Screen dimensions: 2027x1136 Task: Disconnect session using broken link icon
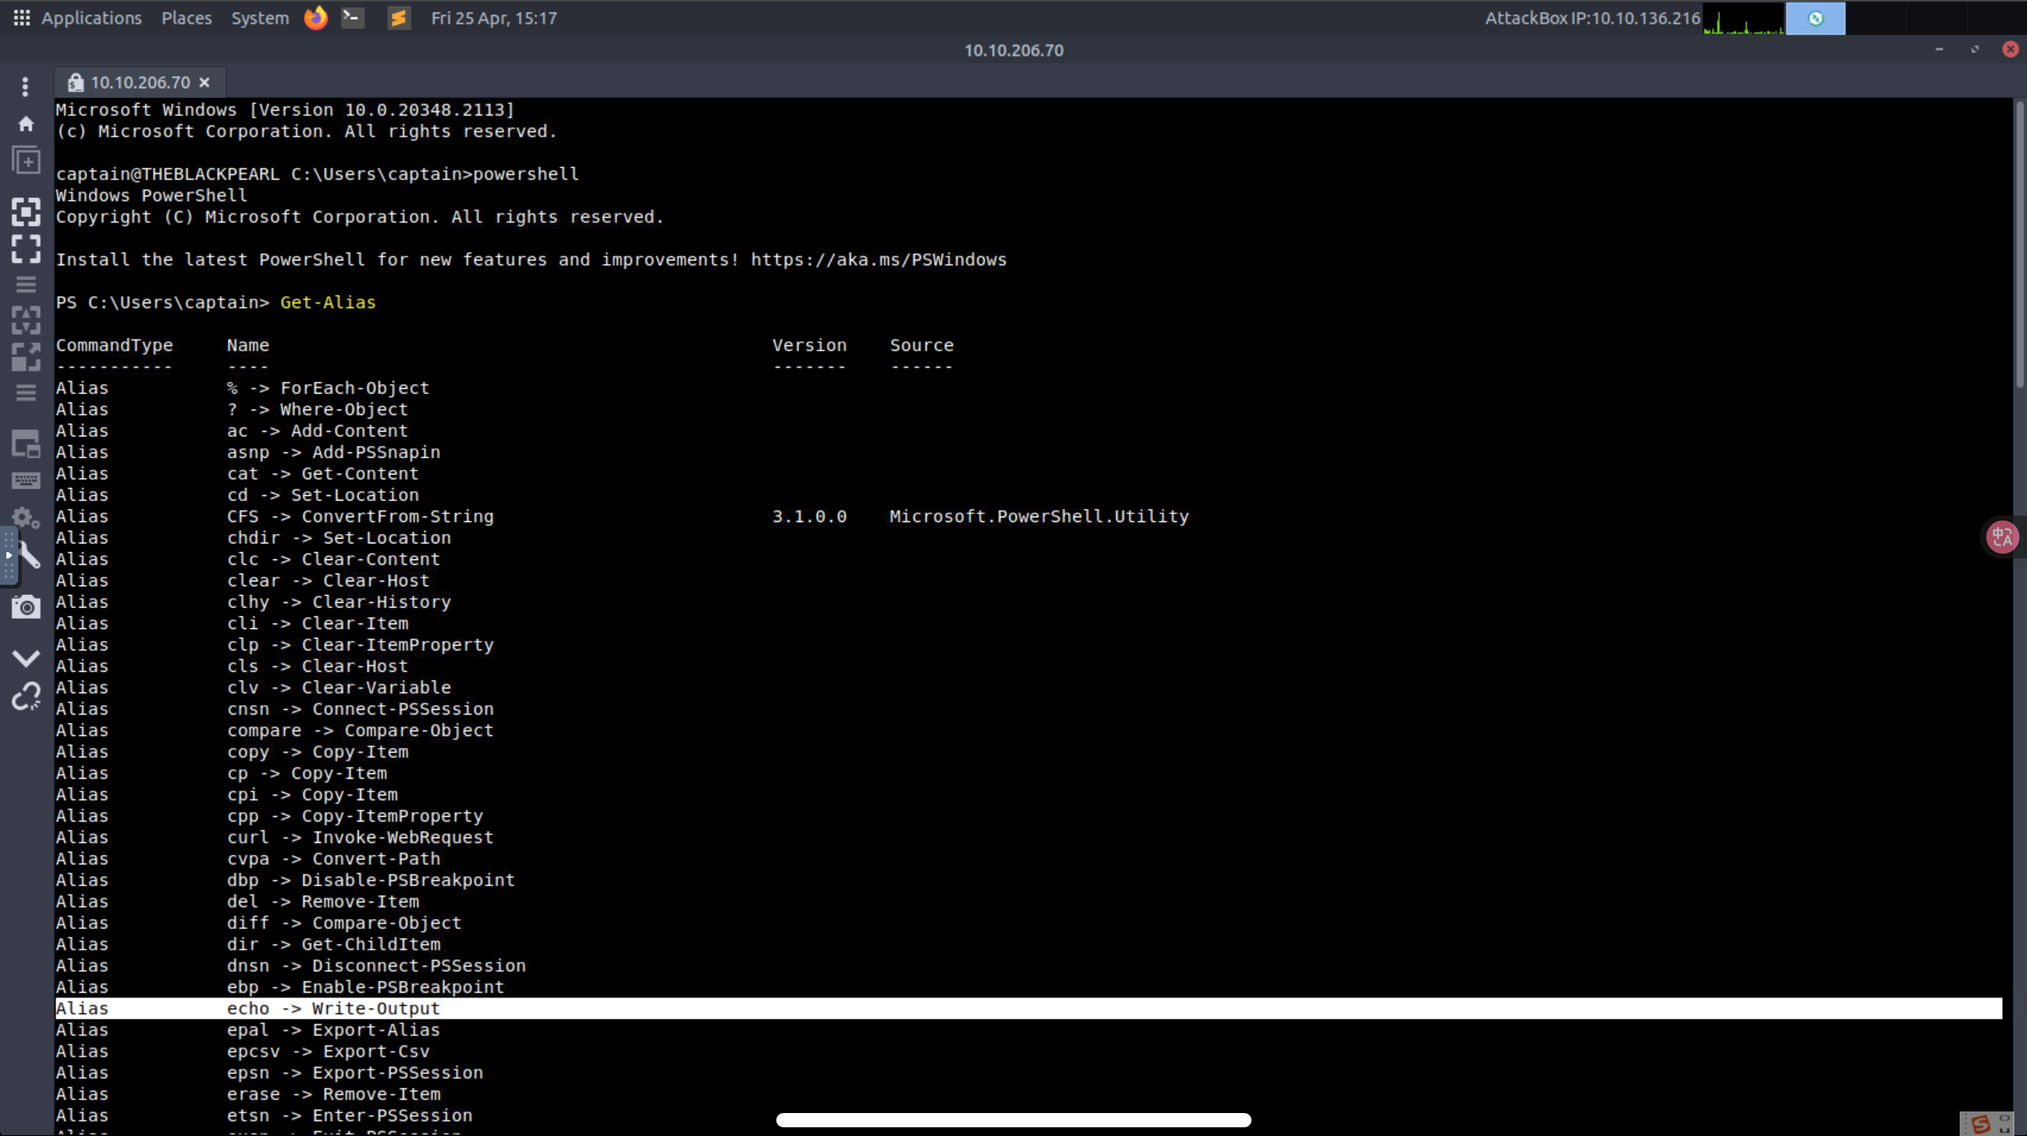click(x=25, y=696)
